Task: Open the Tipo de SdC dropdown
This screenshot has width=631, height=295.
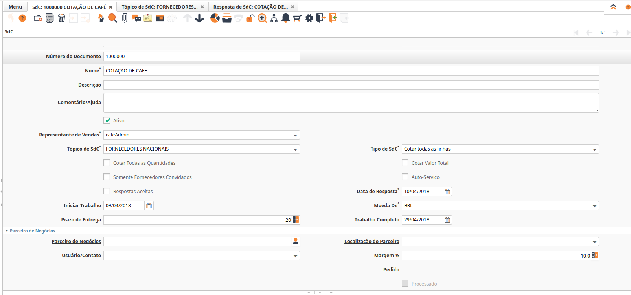Action: point(594,149)
